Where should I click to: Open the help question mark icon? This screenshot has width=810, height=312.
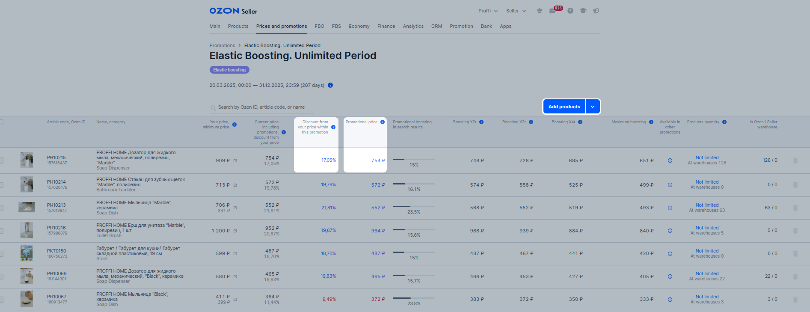pyautogui.click(x=570, y=11)
